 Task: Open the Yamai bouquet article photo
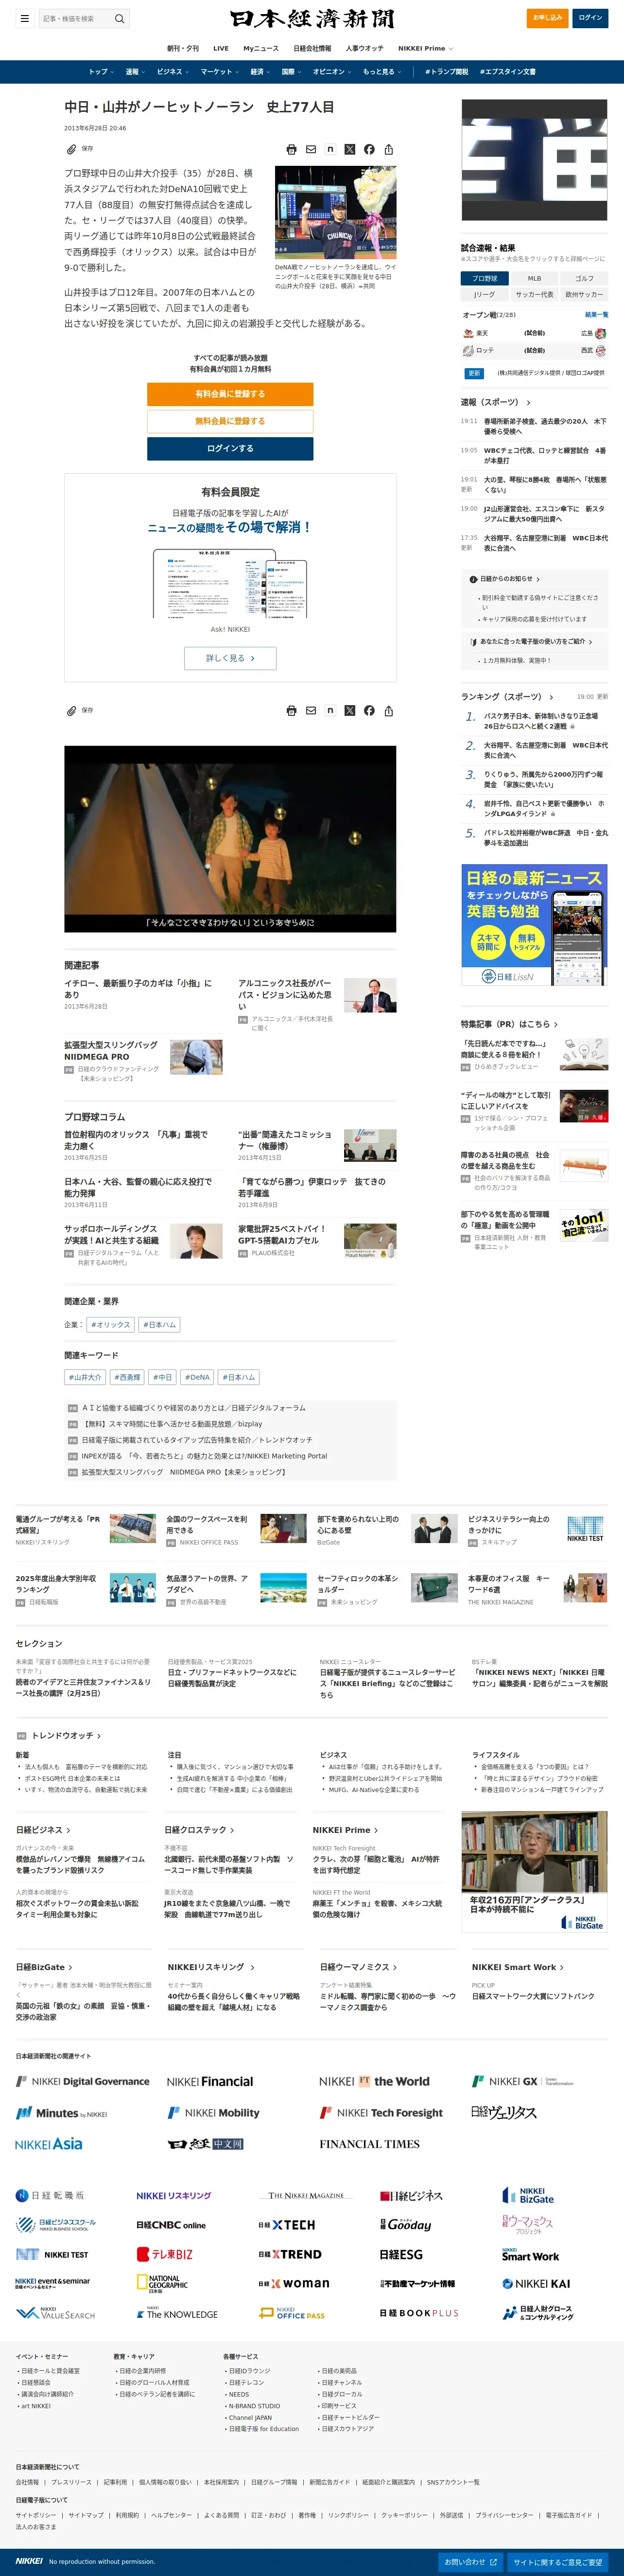(x=336, y=213)
